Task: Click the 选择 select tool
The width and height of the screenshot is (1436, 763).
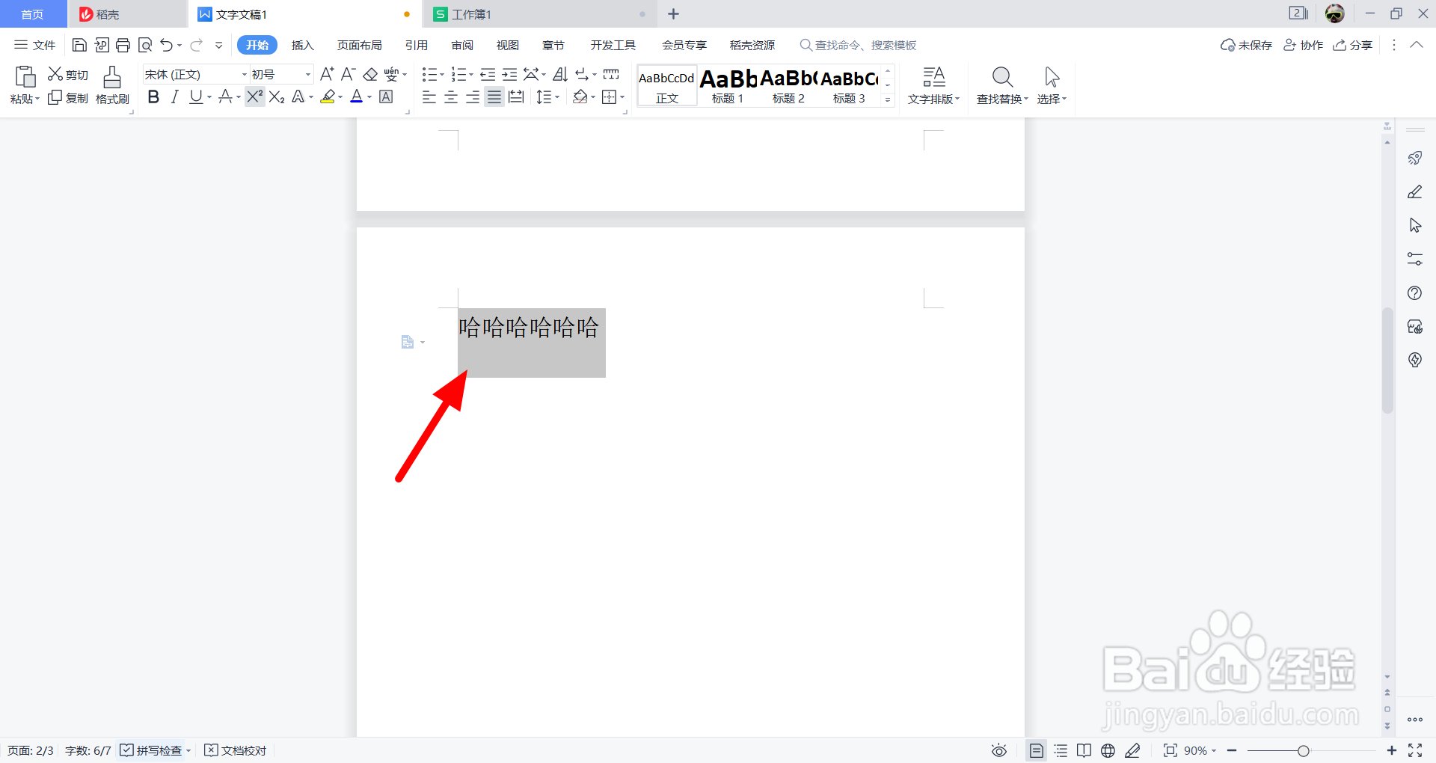Action: (x=1052, y=85)
